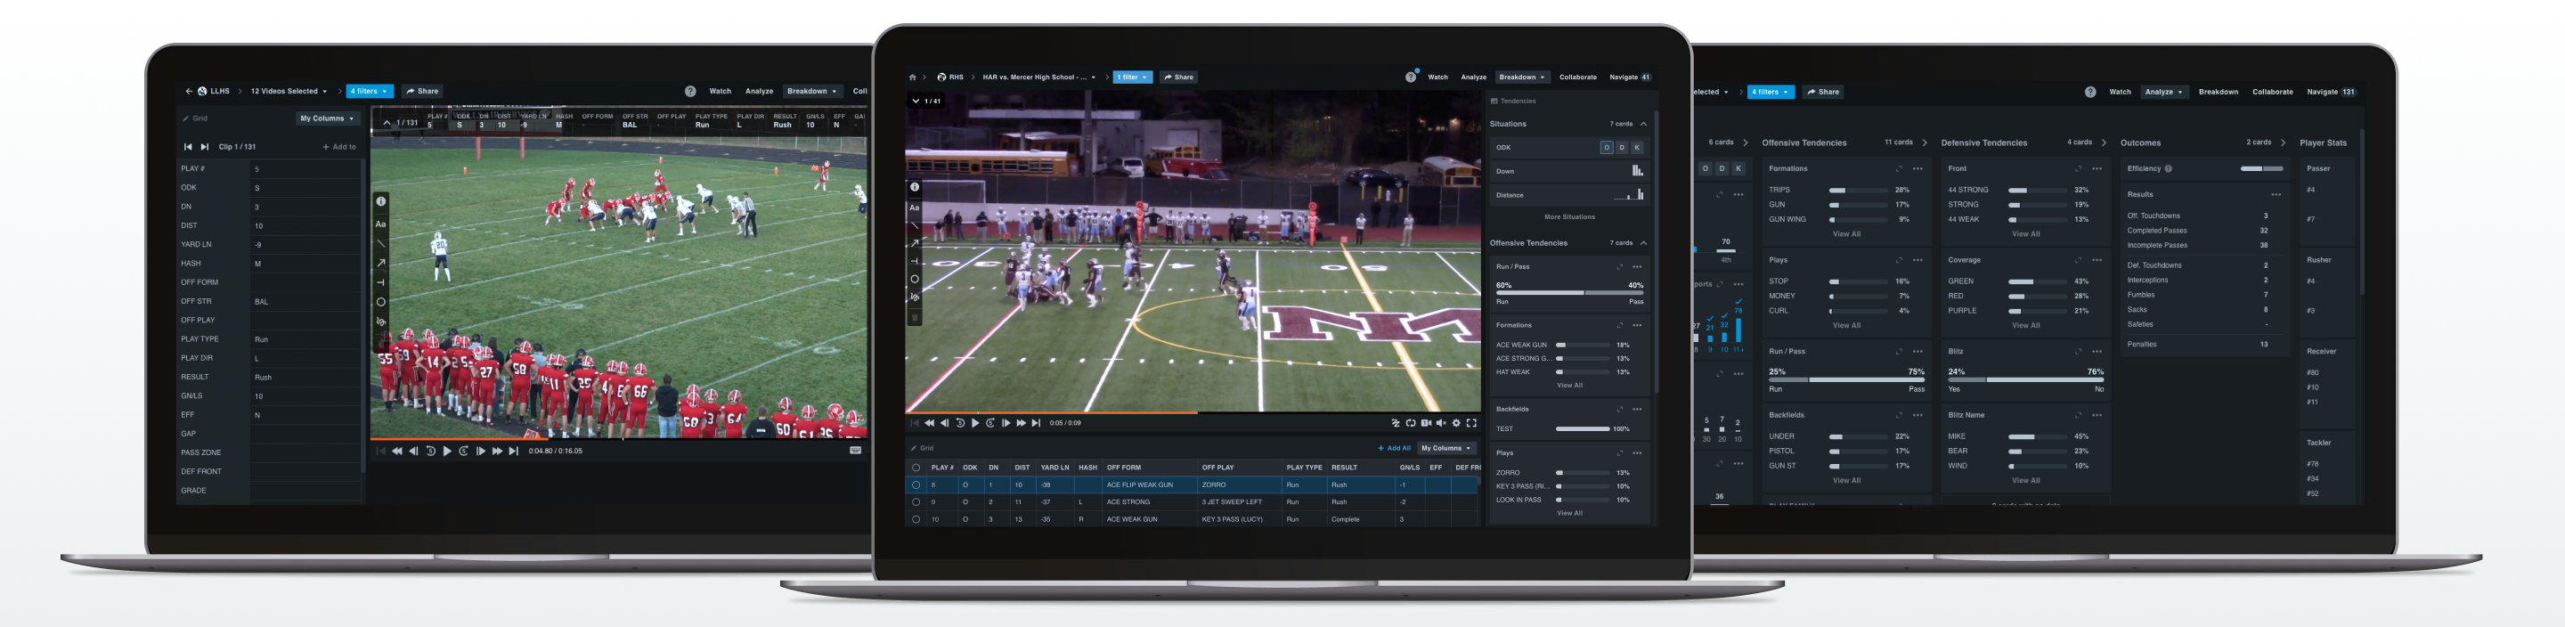Screen dimensions: 2565x627
Task: Expand the "12 Videos Selected" dropdown
Action: [289, 92]
